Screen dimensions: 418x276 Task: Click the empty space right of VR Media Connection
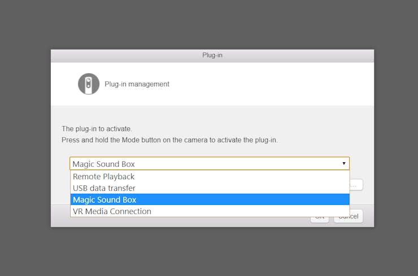tap(254, 211)
